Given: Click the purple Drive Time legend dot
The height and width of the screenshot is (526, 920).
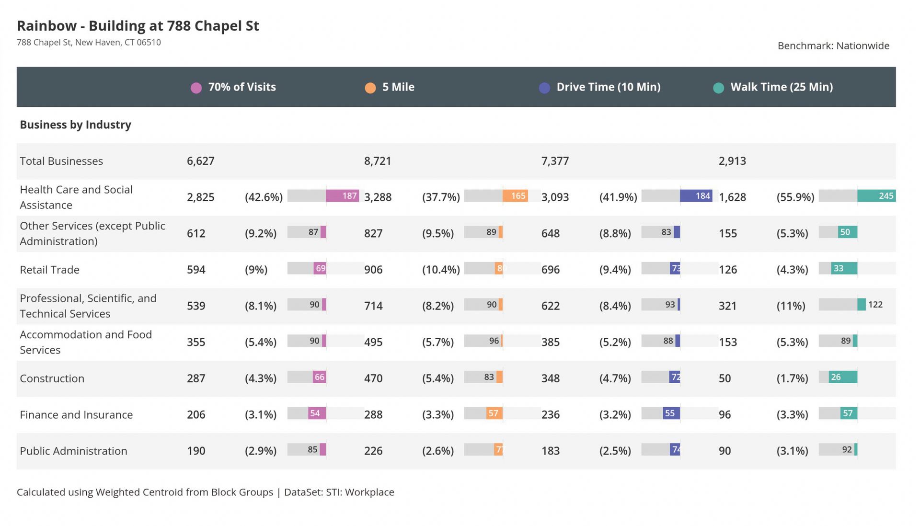Looking at the screenshot, I should 544,88.
